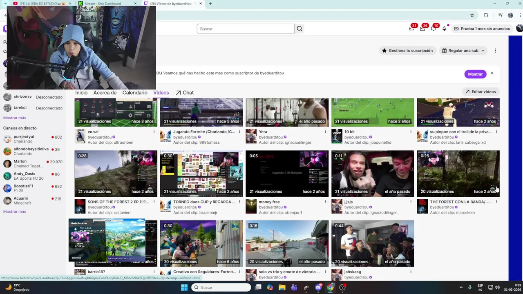523x294 pixels.
Task: Focus the Twitch Buscar search field
Action: click(x=246, y=29)
